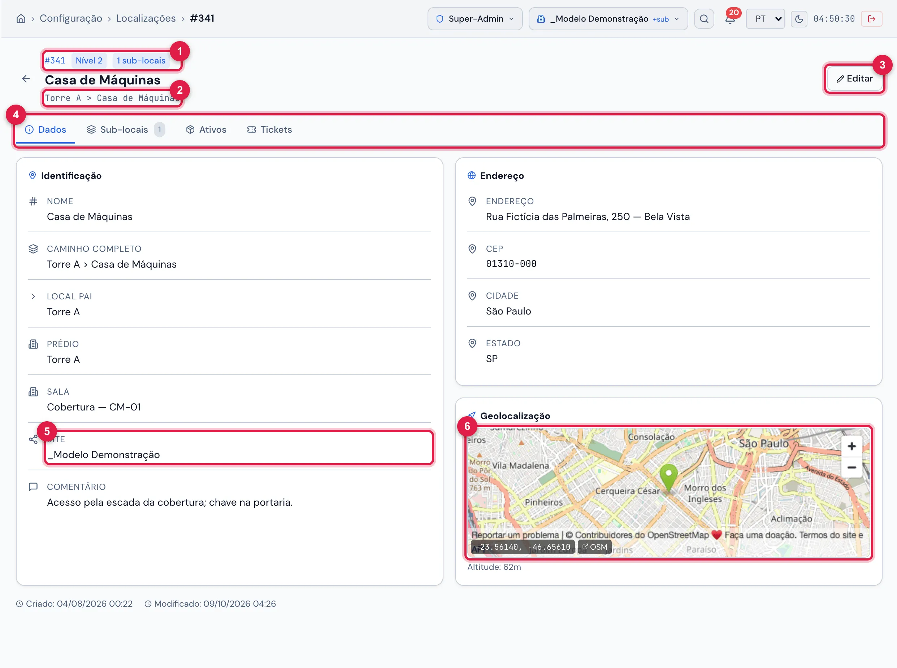Open the Tickets tab

269,130
